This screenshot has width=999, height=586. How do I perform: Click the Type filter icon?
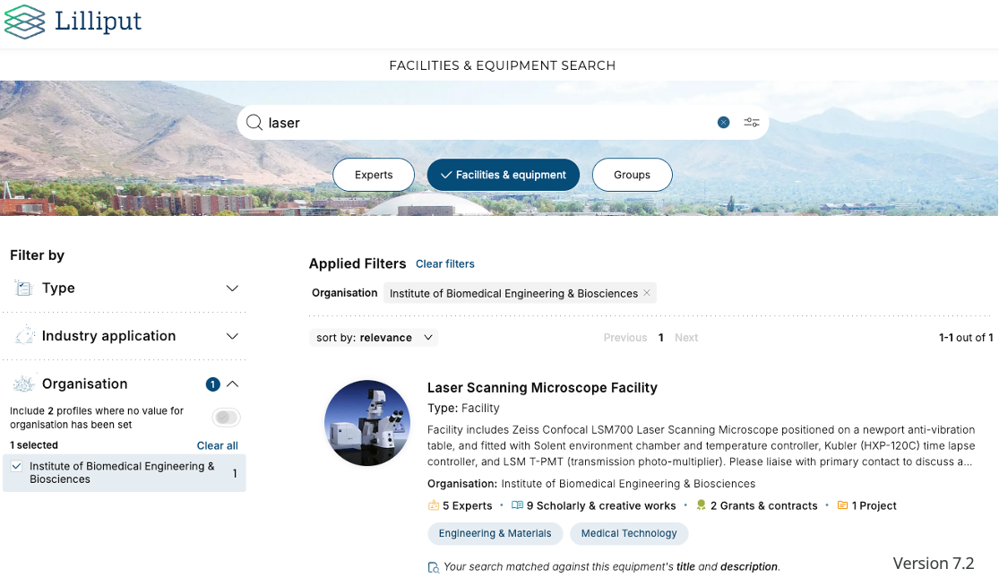[24, 289]
